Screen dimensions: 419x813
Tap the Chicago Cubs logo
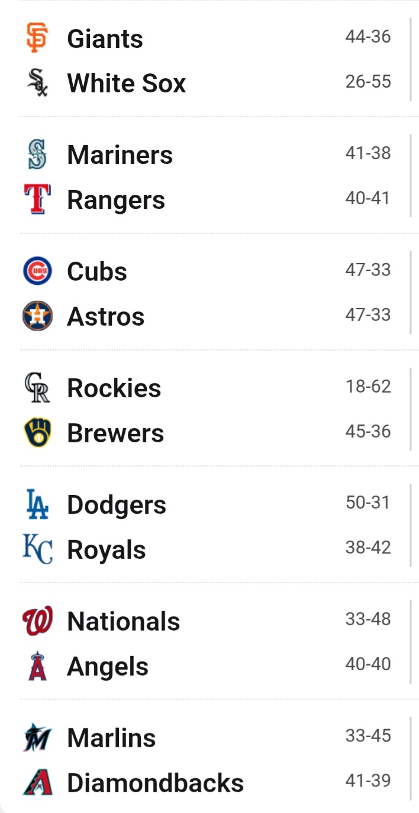coord(37,271)
